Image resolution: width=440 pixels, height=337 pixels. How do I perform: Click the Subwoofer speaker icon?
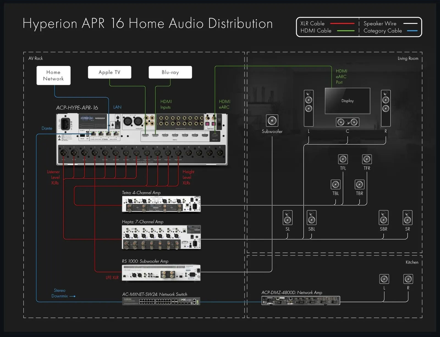[272, 120]
